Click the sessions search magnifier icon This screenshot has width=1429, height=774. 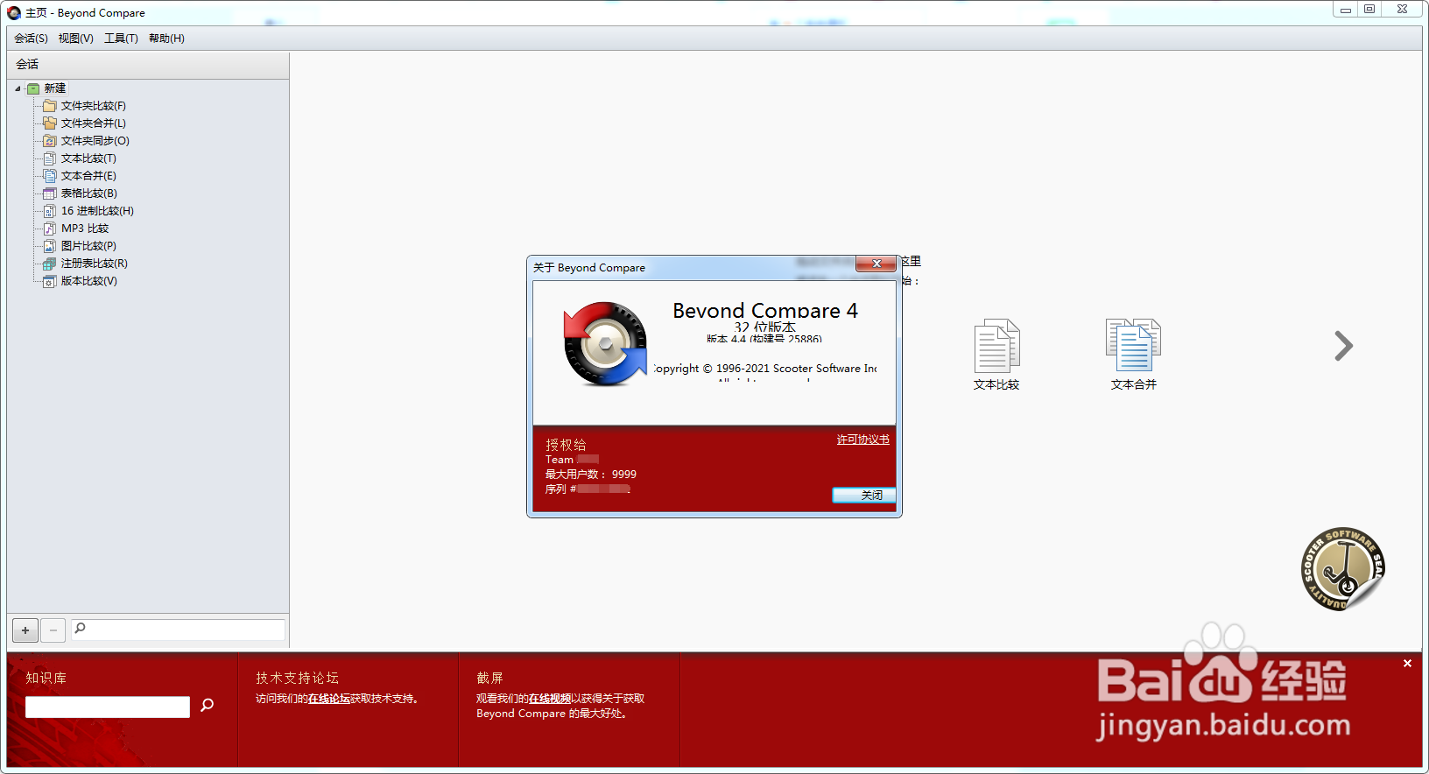[81, 628]
